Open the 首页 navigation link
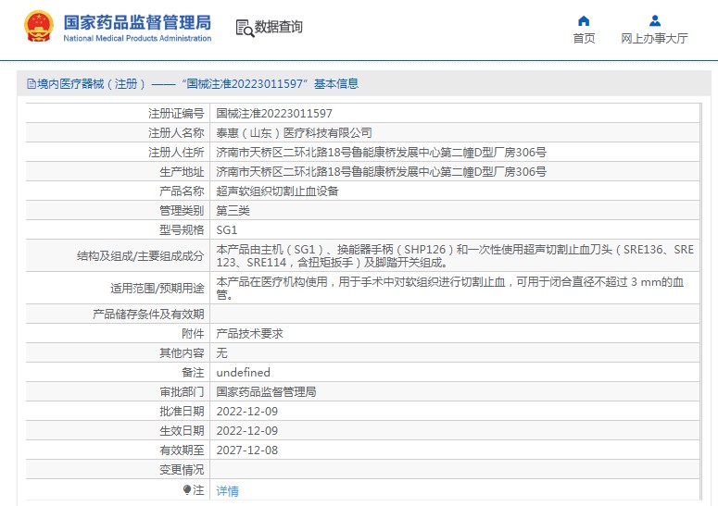 point(584,39)
